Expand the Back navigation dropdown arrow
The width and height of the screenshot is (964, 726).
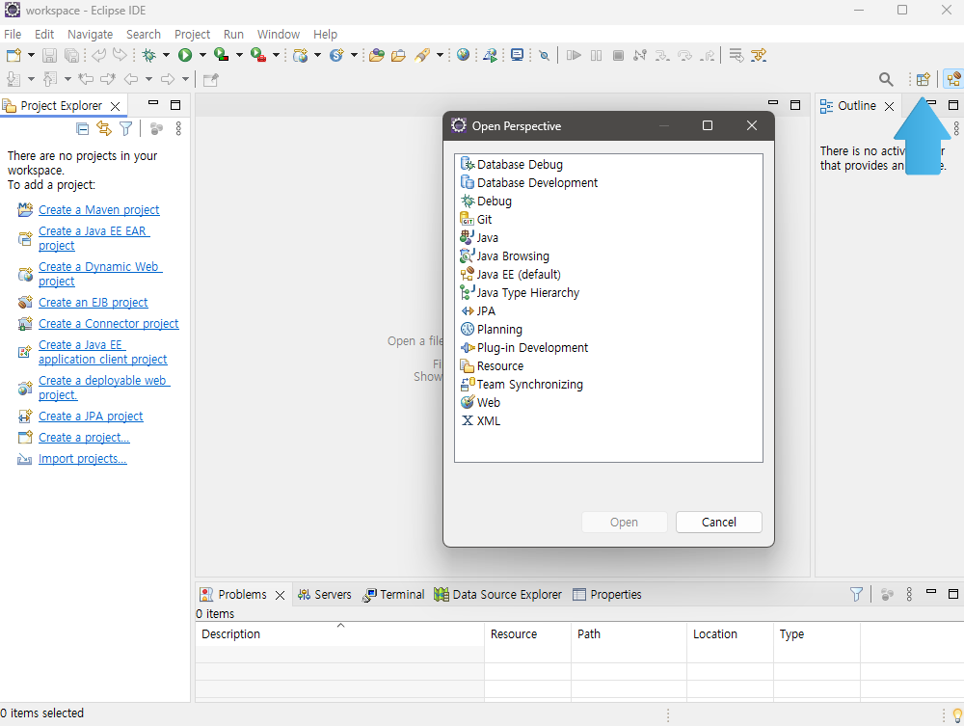point(148,79)
